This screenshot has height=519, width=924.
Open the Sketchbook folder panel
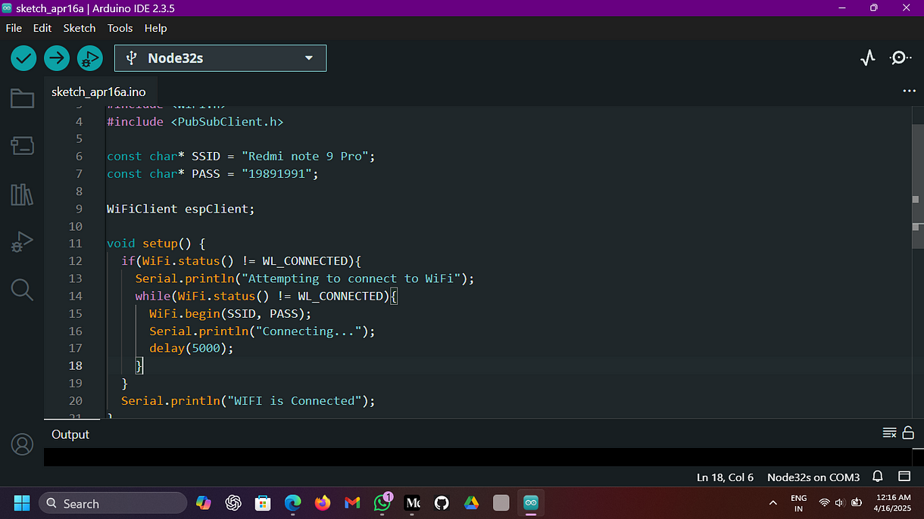[22, 98]
